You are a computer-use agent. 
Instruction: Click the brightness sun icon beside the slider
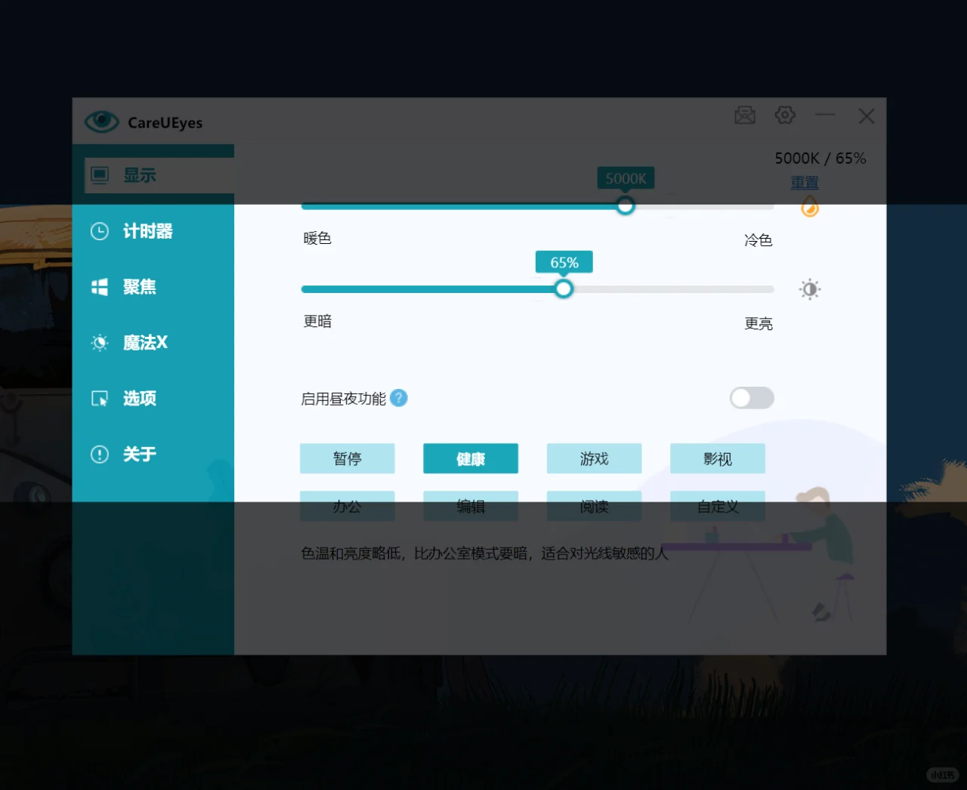[809, 289]
